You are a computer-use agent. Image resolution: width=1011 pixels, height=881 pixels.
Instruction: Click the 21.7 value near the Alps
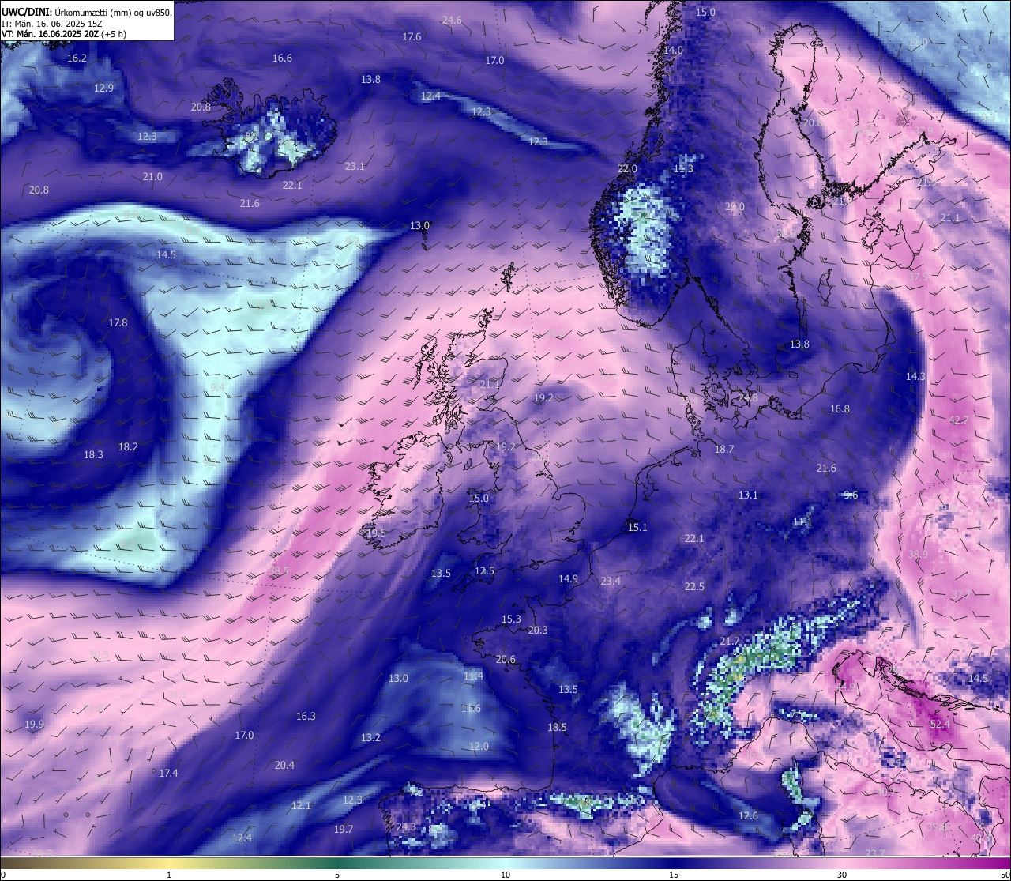pyautogui.click(x=730, y=642)
